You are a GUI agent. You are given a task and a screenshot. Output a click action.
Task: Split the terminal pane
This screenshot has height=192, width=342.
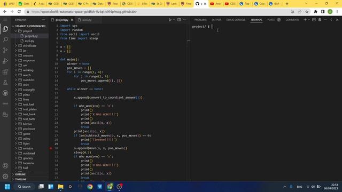314,20
